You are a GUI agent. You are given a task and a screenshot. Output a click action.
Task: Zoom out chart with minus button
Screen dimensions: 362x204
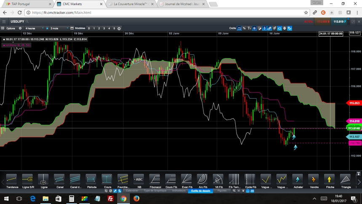(239, 191)
